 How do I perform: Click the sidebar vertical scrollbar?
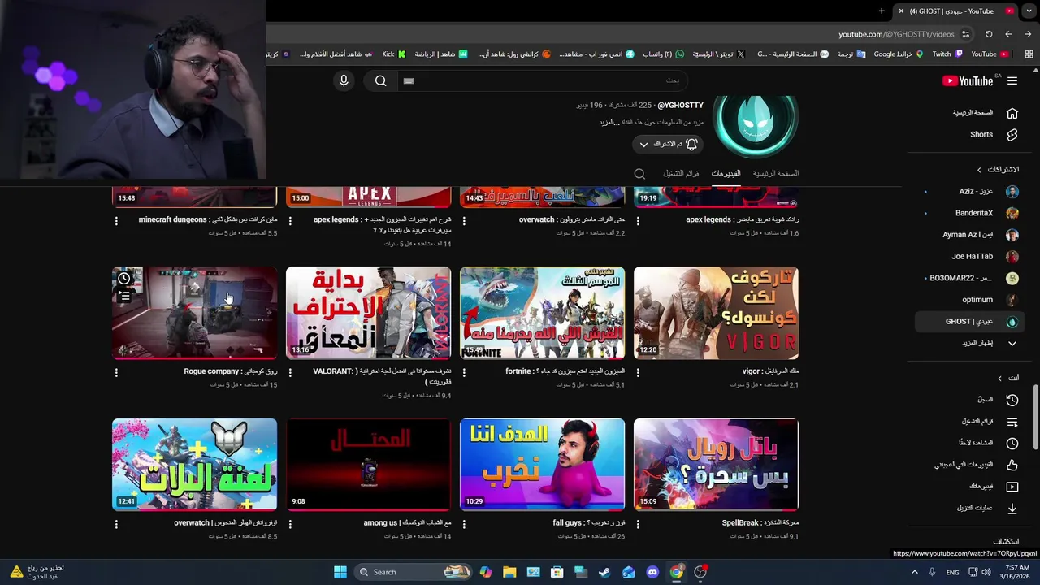pyautogui.click(x=1035, y=416)
